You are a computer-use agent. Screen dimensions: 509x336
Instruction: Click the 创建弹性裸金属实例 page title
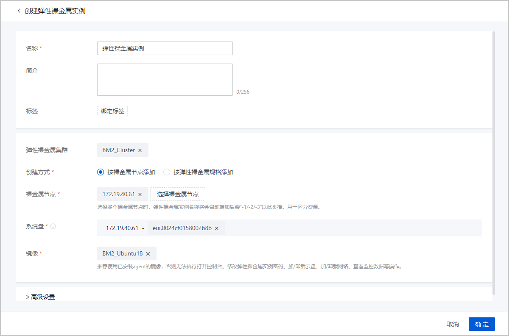[x=55, y=11]
